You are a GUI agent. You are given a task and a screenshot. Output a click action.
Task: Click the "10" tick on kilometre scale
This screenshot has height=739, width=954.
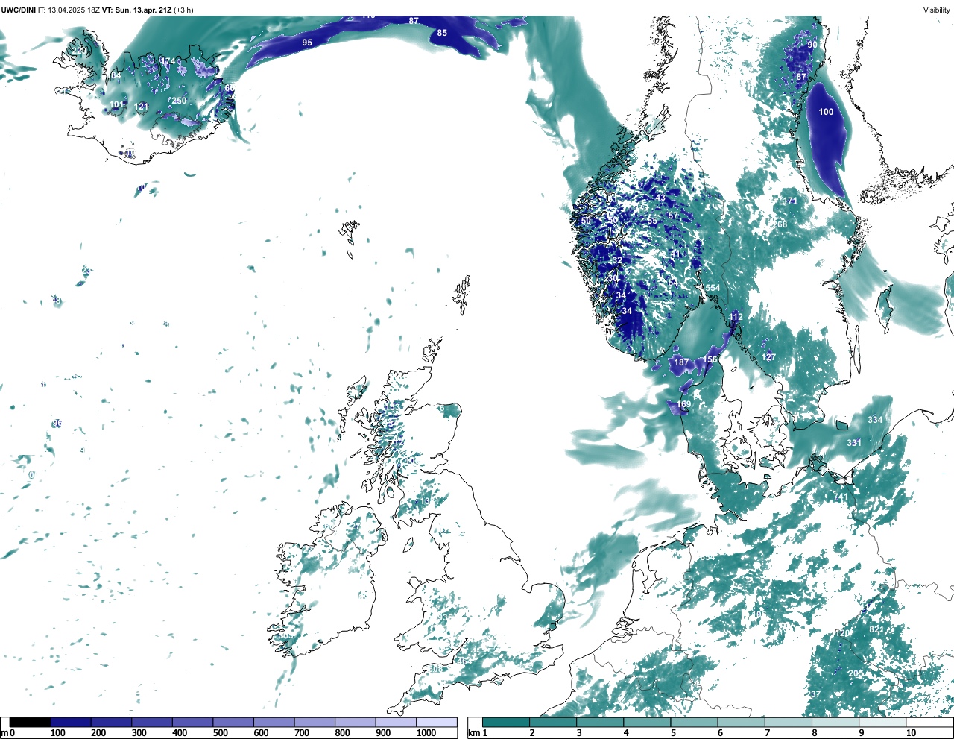pos(911,733)
